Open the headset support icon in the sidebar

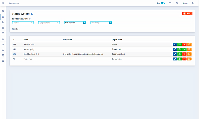click(3, 50)
